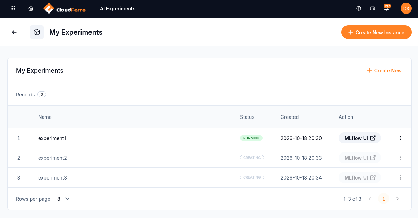418x218 pixels.
Task: Click the Action column header
Action: [x=346, y=117]
